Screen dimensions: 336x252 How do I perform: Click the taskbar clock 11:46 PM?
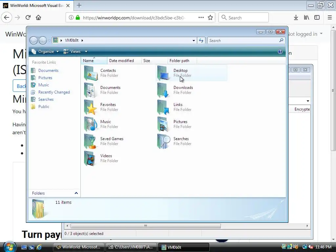[323, 247]
